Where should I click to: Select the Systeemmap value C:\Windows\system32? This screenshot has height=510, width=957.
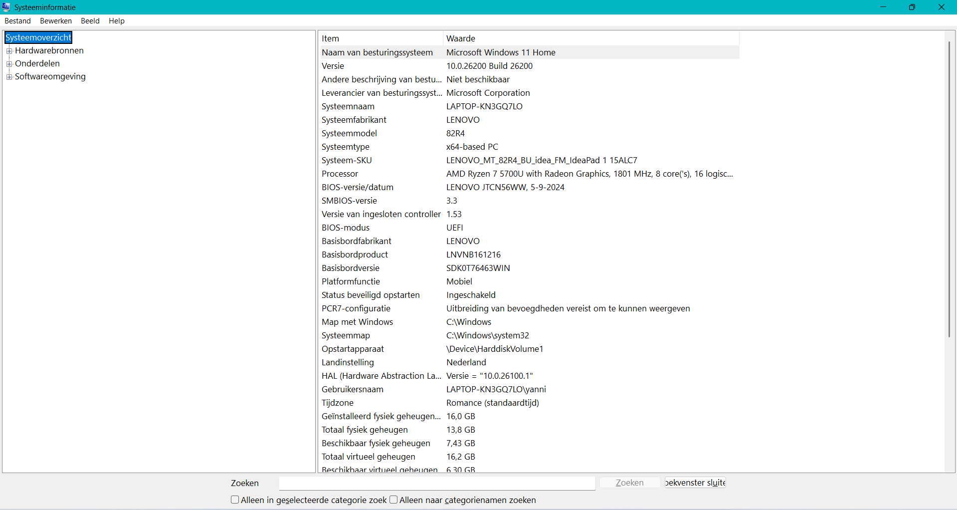point(488,335)
